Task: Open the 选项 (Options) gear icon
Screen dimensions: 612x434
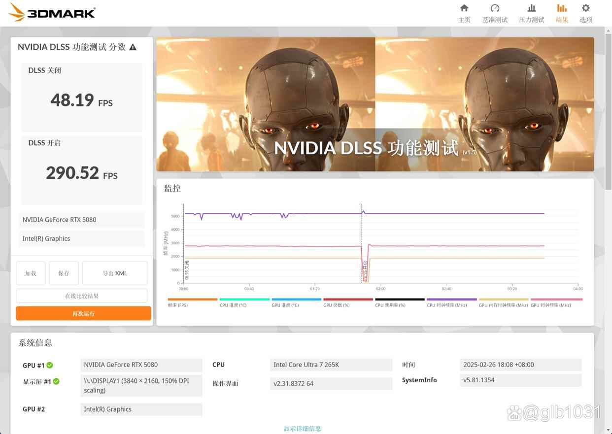Action: click(x=585, y=13)
